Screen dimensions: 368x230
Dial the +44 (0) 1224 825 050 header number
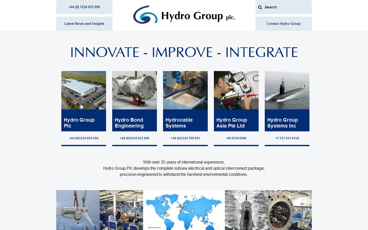coord(84,7)
